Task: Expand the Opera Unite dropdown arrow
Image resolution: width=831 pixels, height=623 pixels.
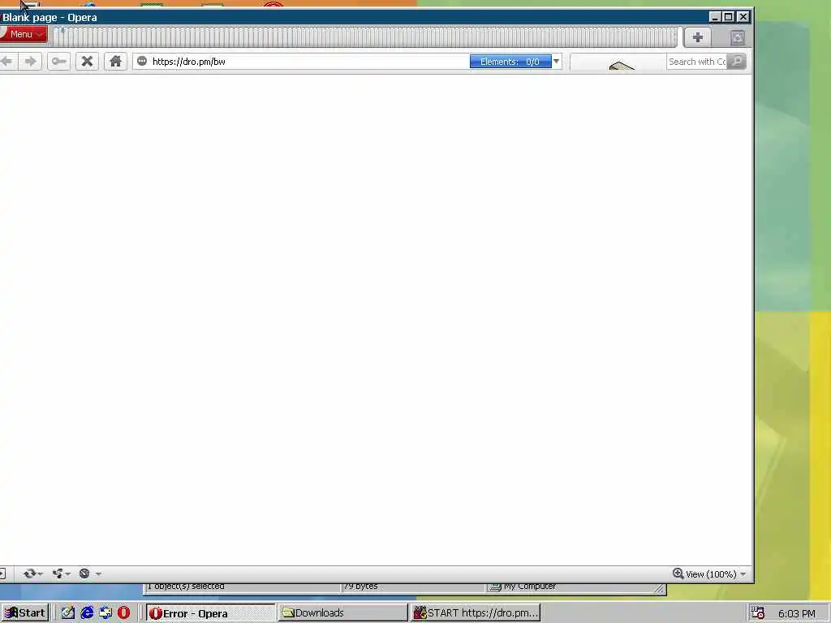Action: pos(68,574)
